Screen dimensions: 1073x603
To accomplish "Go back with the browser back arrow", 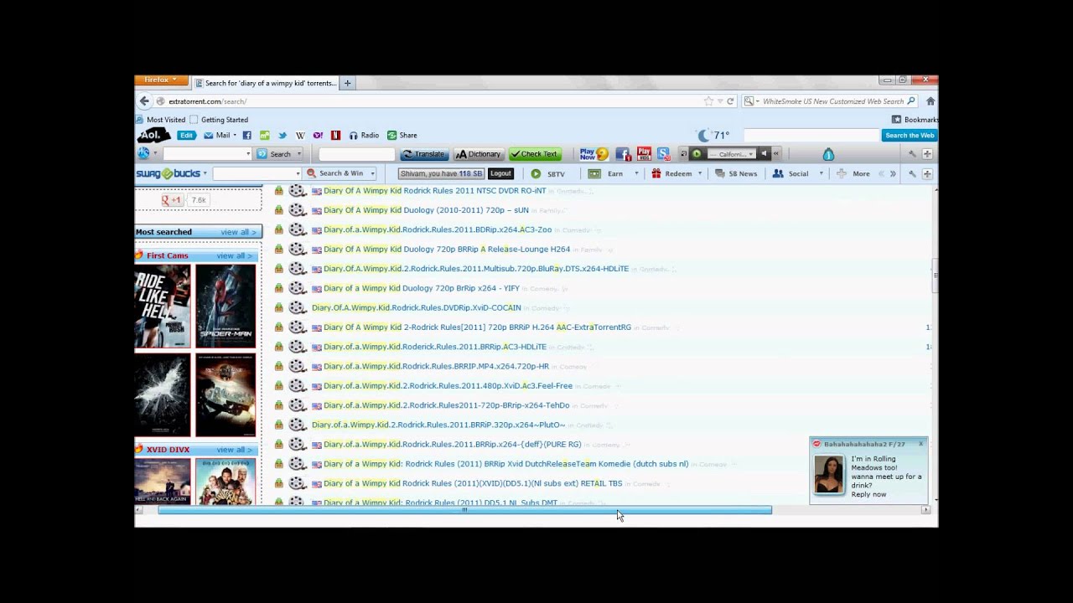I will [x=144, y=101].
